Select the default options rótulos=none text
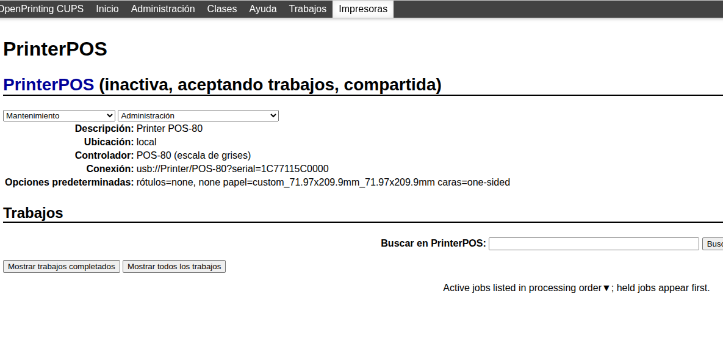This screenshot has width=723, height=340. coord(323,183)
